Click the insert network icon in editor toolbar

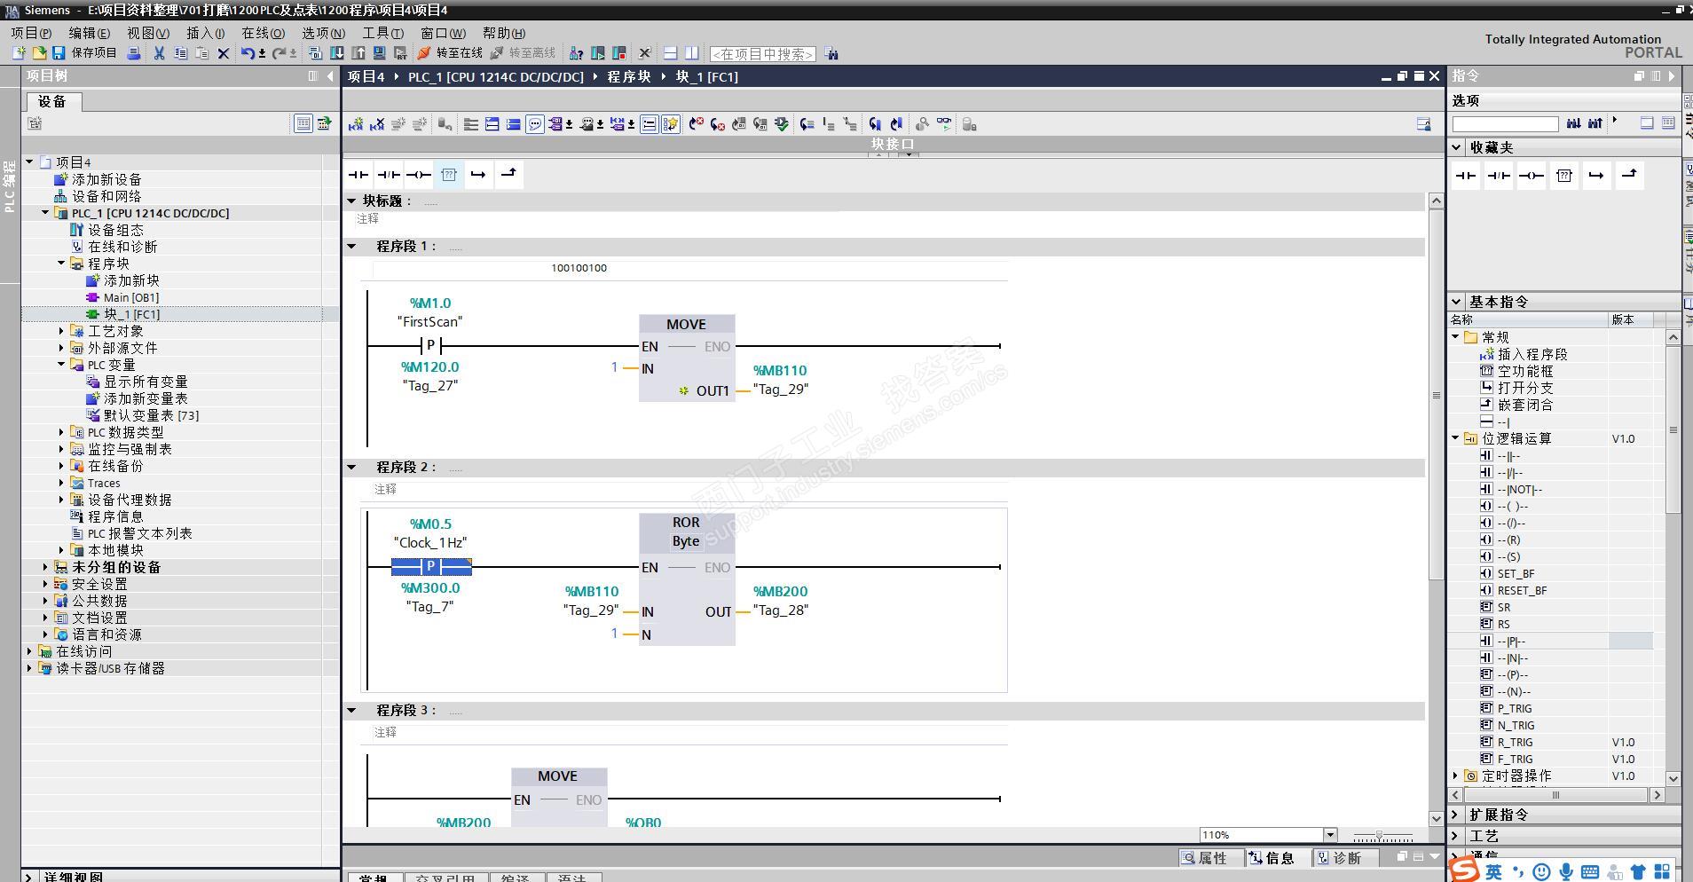click(356, 124)
